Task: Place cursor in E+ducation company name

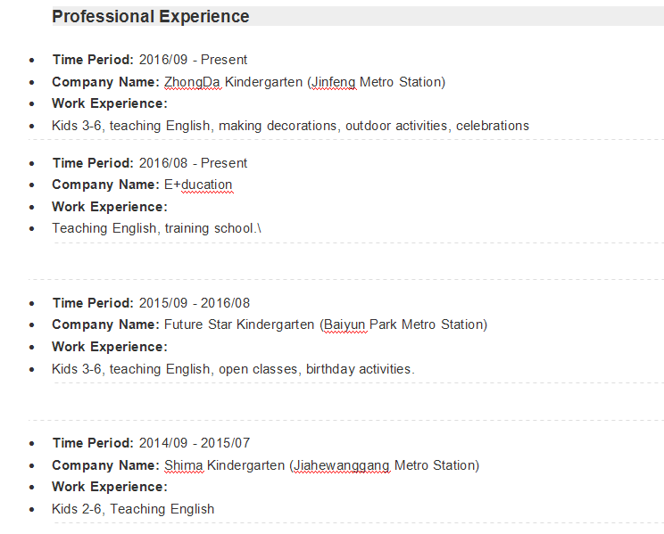Action: coord(198,185)
